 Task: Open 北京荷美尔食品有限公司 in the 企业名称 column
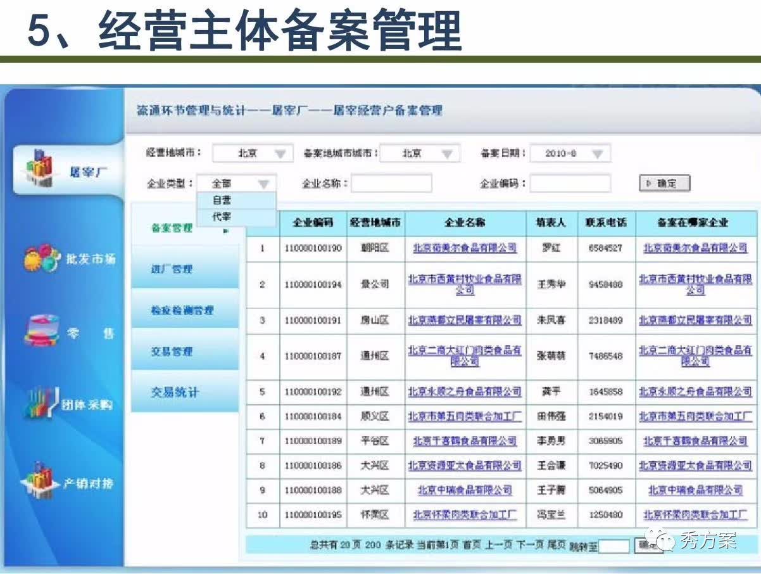pos(465,248)
